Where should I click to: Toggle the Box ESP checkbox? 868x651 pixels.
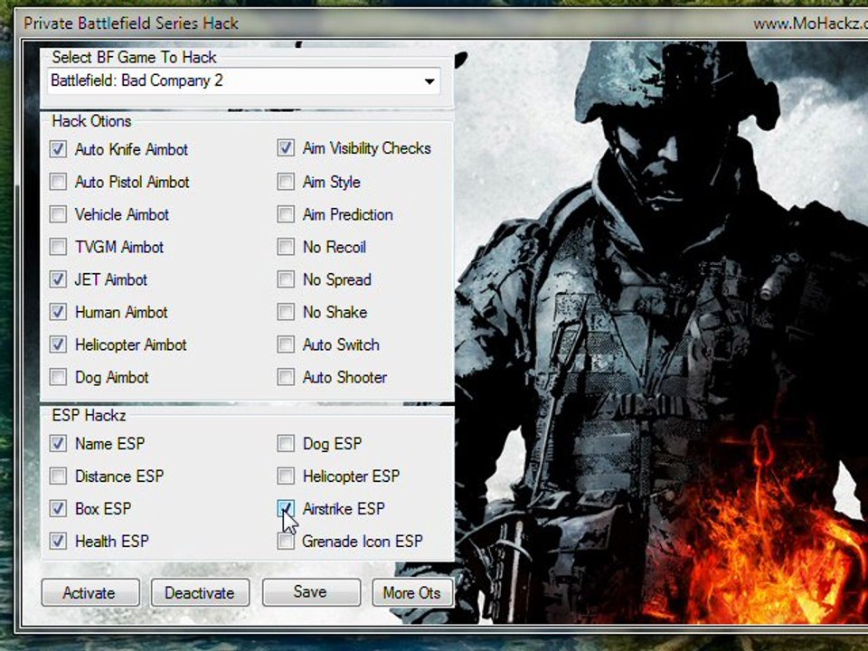click(58, 509)
